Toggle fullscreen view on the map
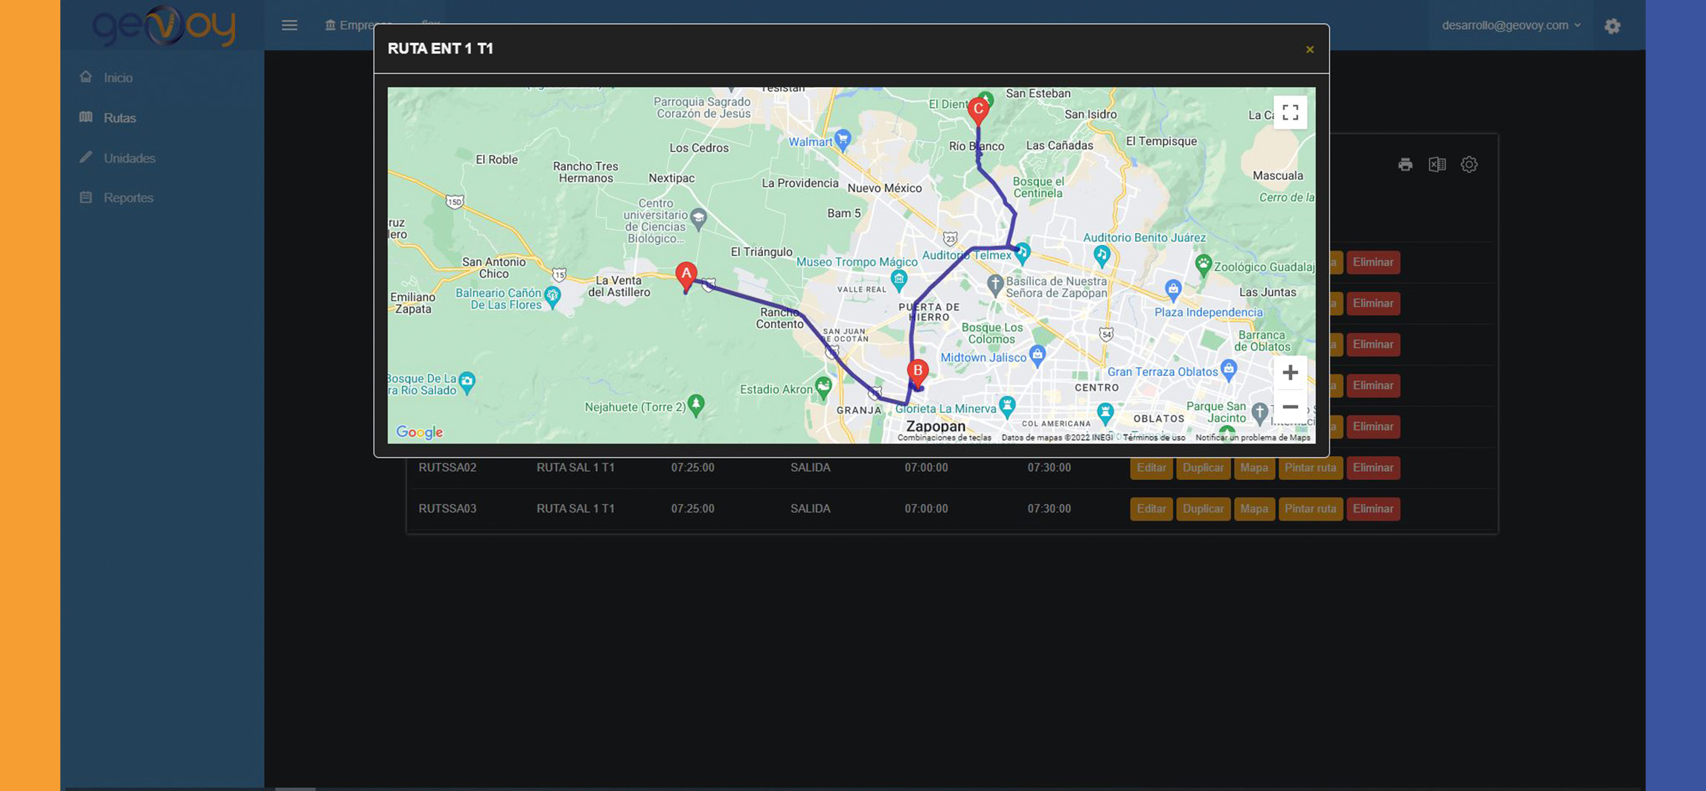Screen dimensions: 1706x791 click(x=1290, y=112)
